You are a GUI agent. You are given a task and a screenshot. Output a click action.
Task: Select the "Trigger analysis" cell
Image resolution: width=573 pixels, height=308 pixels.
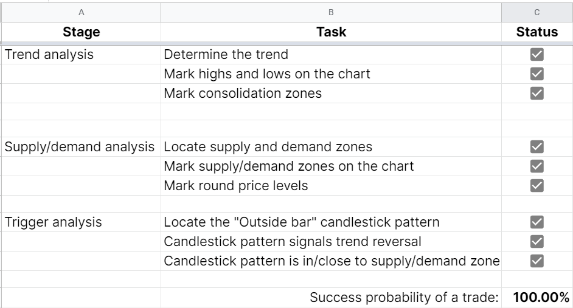pos(81,222)
